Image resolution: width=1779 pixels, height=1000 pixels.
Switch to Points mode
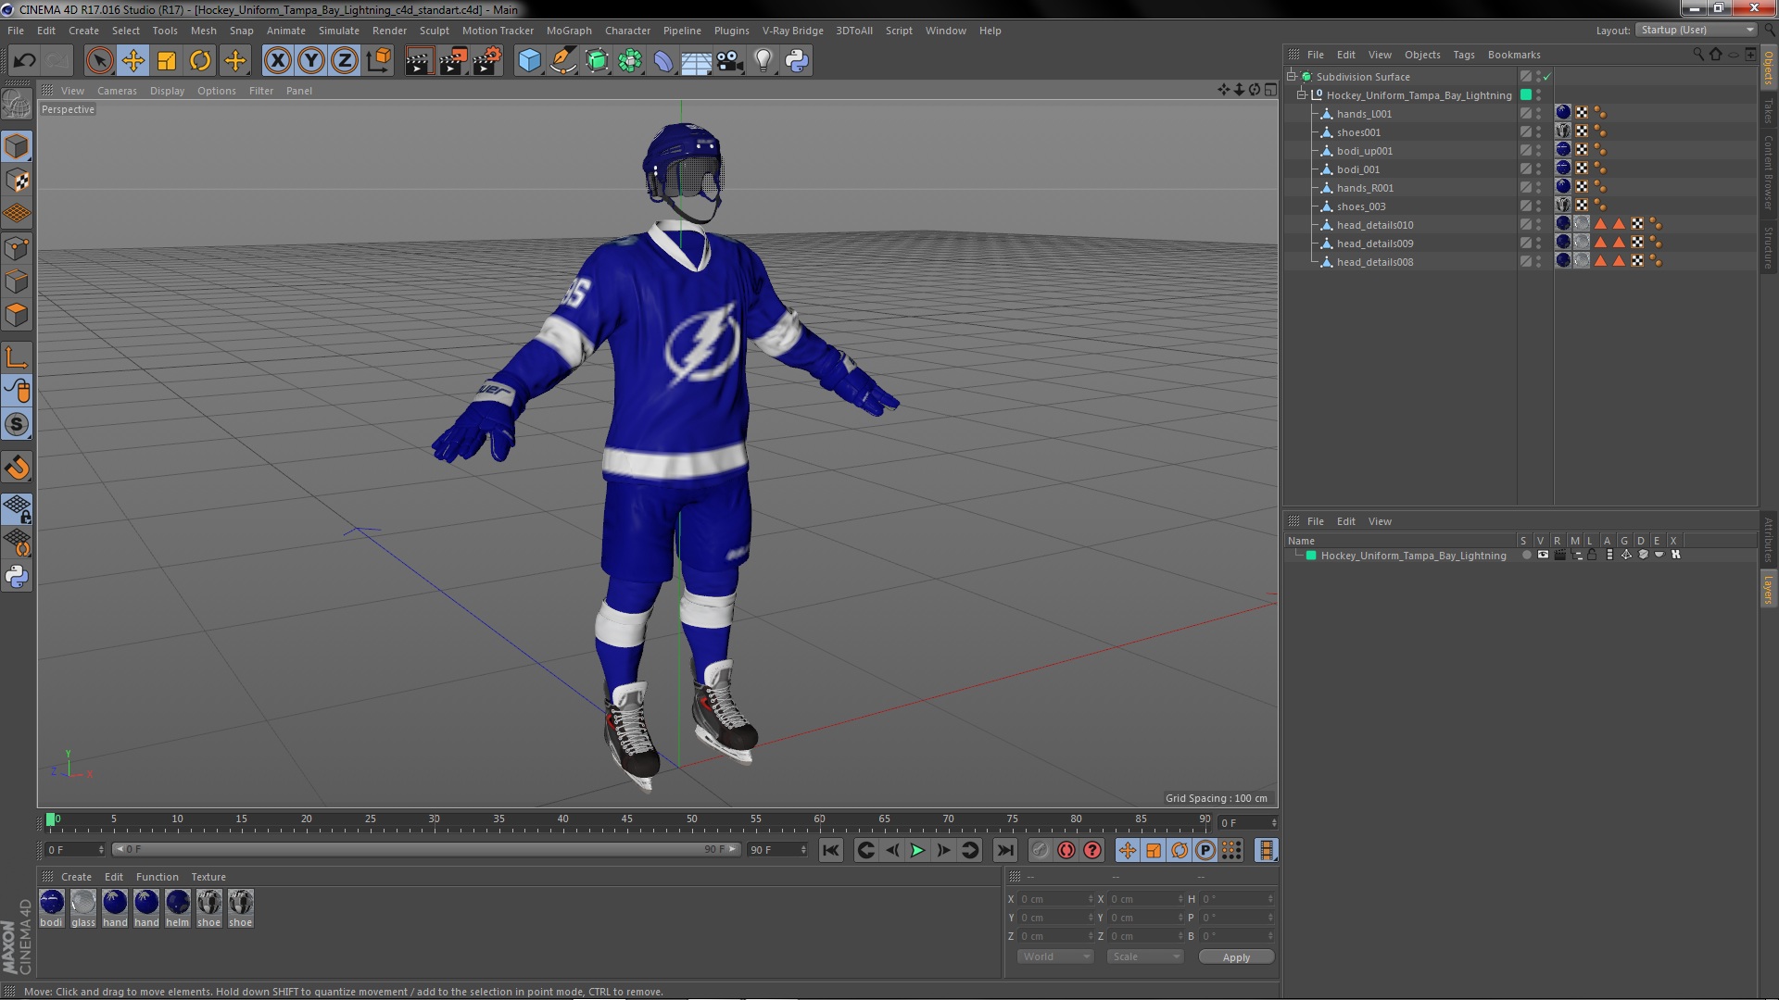pos(17,248)
